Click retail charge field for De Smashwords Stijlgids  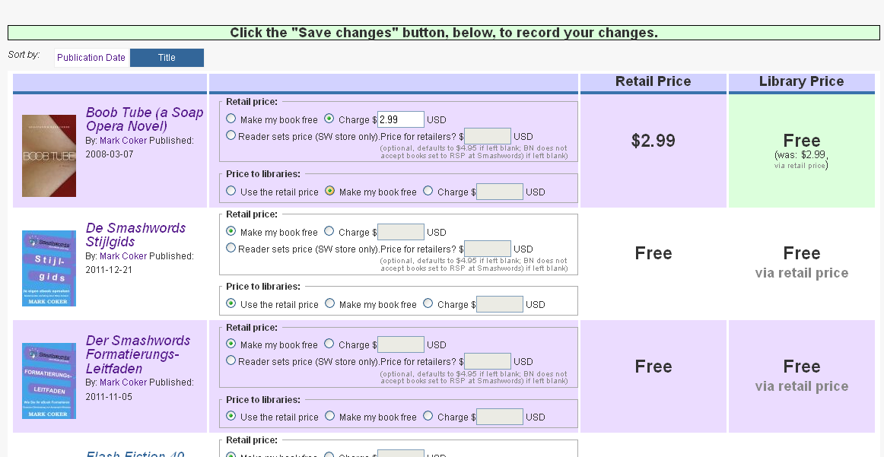[x=401, y=232]
